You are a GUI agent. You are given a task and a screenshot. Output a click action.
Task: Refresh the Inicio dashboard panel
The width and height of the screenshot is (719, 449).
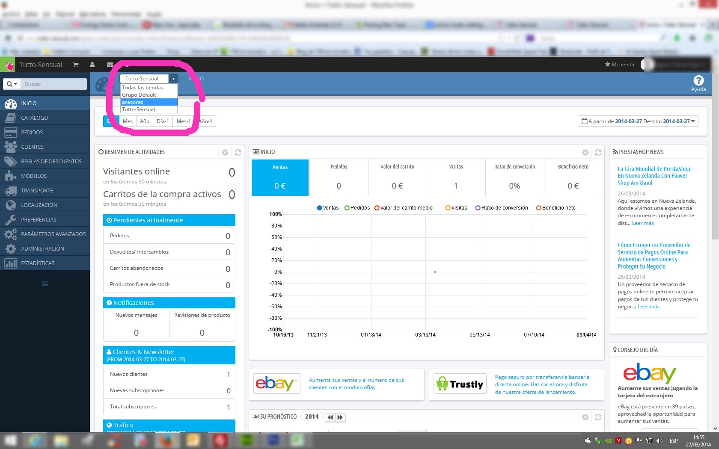[598, 152]
